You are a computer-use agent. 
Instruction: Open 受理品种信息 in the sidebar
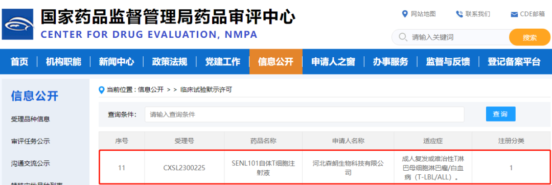point(30,119)
